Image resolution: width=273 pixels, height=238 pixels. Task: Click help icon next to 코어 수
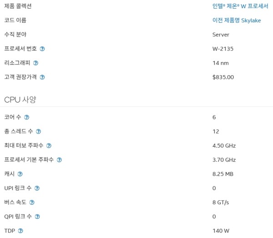click(27, 117)
